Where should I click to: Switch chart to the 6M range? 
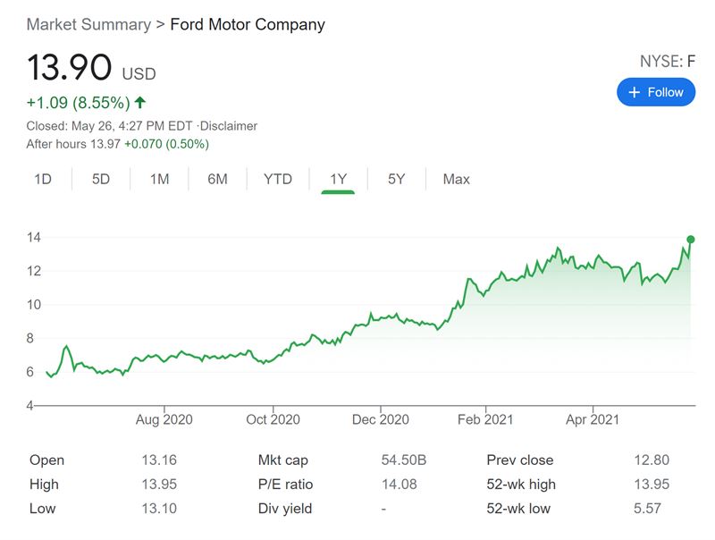coord(217,179)
